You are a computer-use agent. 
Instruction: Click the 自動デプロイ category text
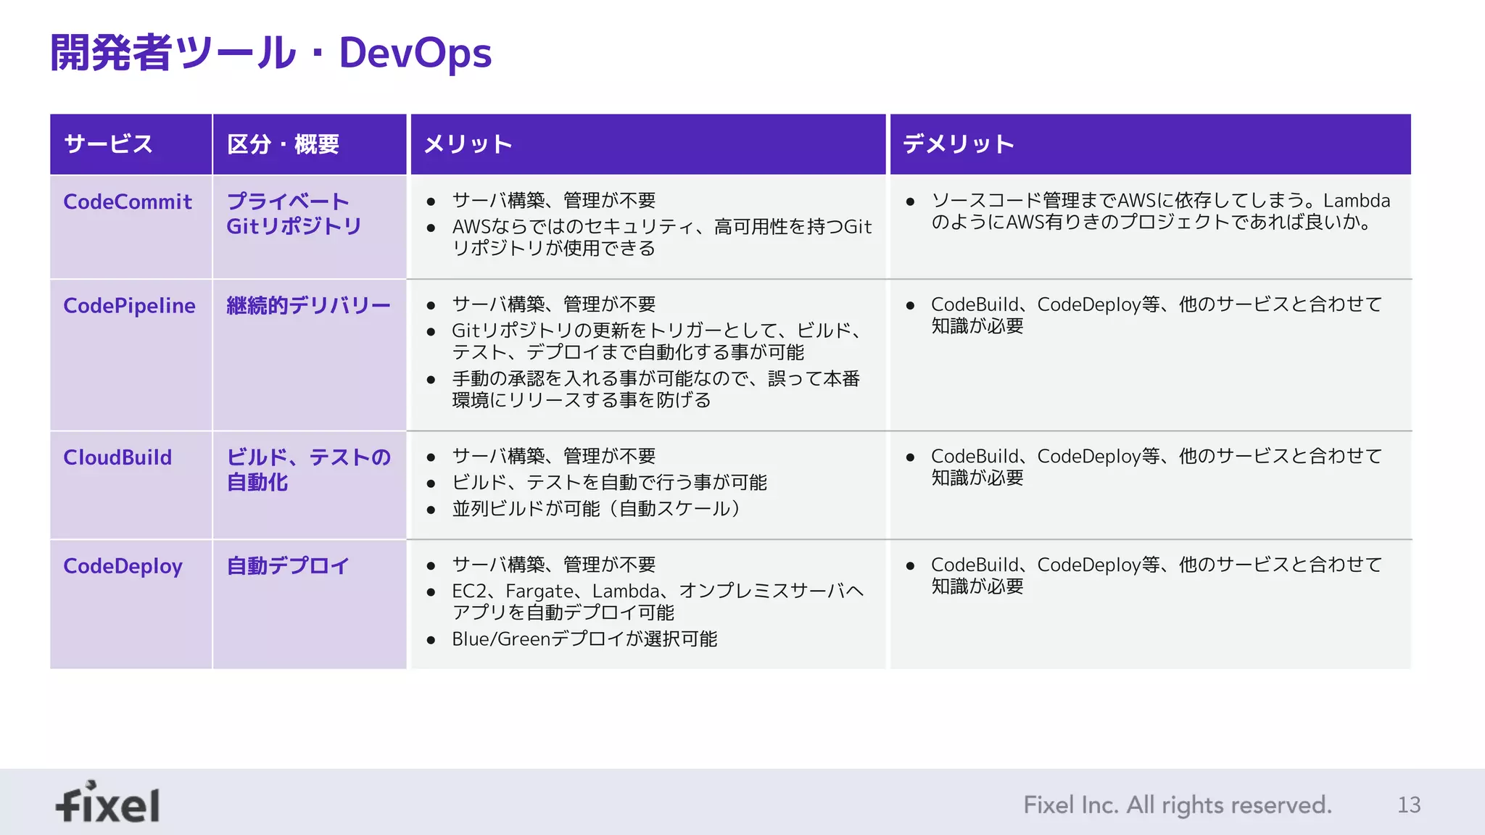pyautogui.click(x=288, y=566)
